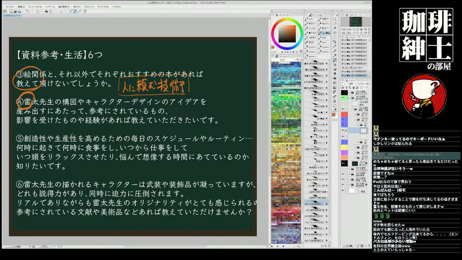Select the Gradient tool

(x=334, y=88)
